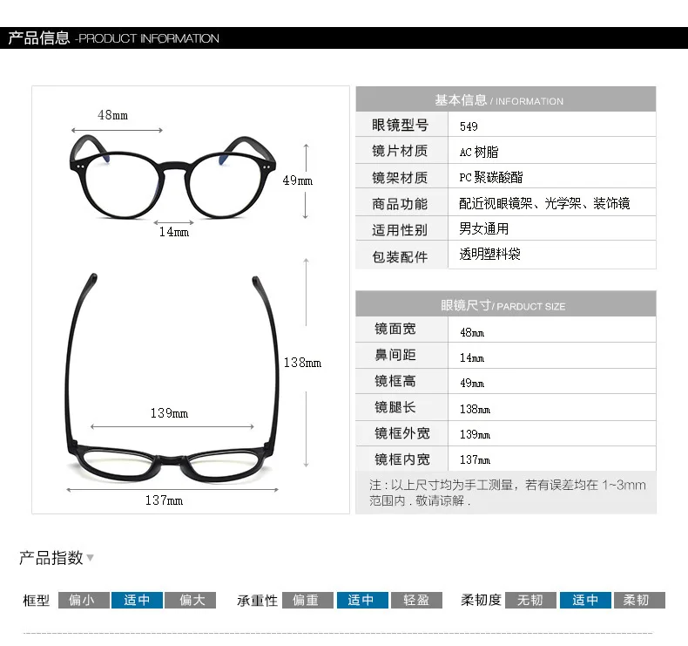Choose 轻盈 weight option
The image size is (688, 646).
pyautogui.click(x=416, y=600)
